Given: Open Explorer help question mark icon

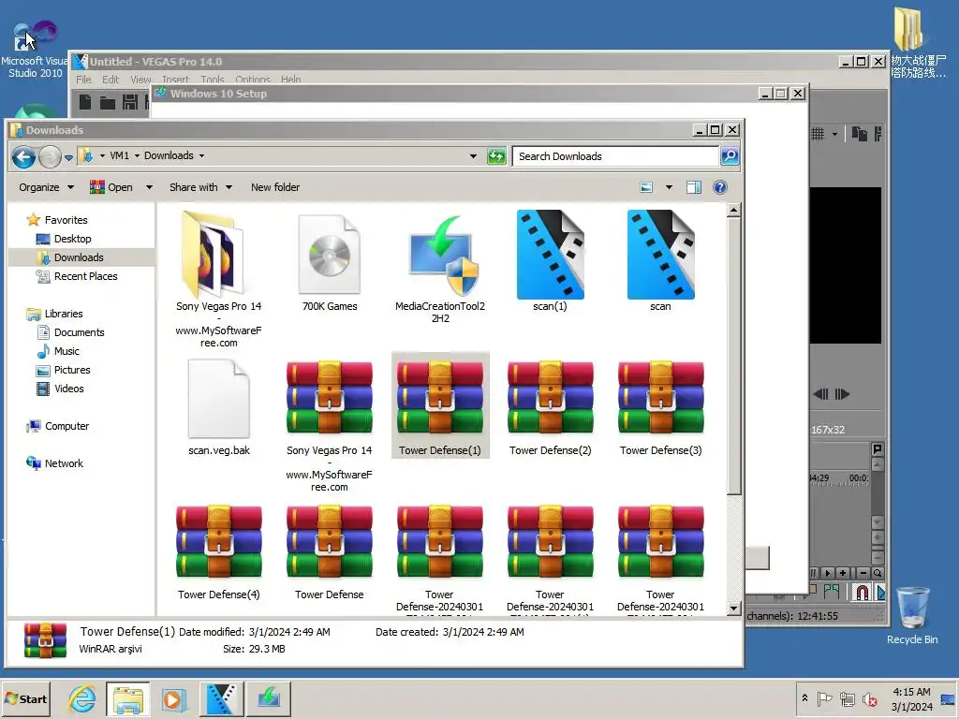Looking at the screenshot, I should [x=720, y=187].
